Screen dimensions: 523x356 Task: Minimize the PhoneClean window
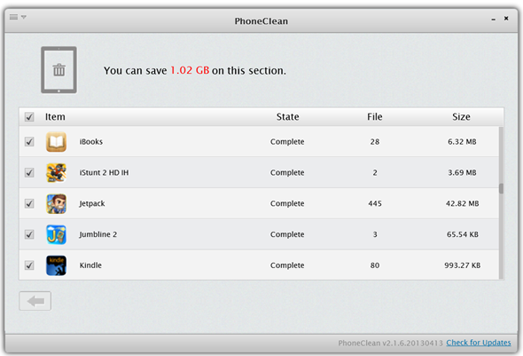pyautogui.click(x=494, y=20)
